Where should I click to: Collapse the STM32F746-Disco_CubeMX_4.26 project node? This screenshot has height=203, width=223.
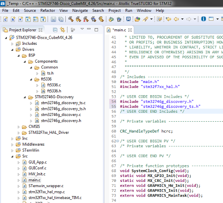6,38
